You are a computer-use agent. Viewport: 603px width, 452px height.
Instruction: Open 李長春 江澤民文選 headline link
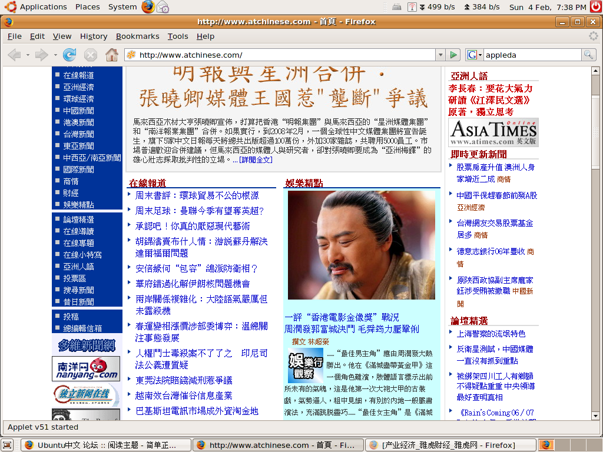point(491,100)
